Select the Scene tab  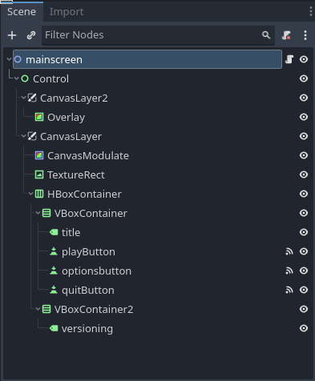point(22,12)
